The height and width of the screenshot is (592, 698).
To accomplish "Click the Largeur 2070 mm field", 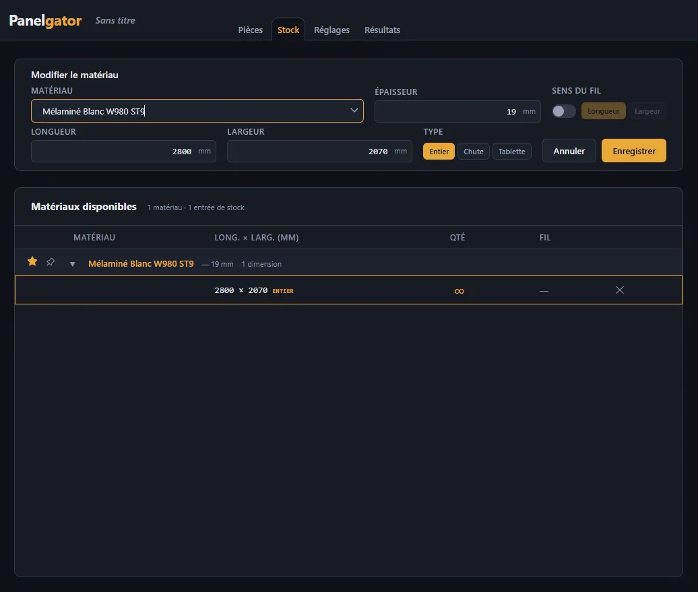I will (x=319, y=152).
